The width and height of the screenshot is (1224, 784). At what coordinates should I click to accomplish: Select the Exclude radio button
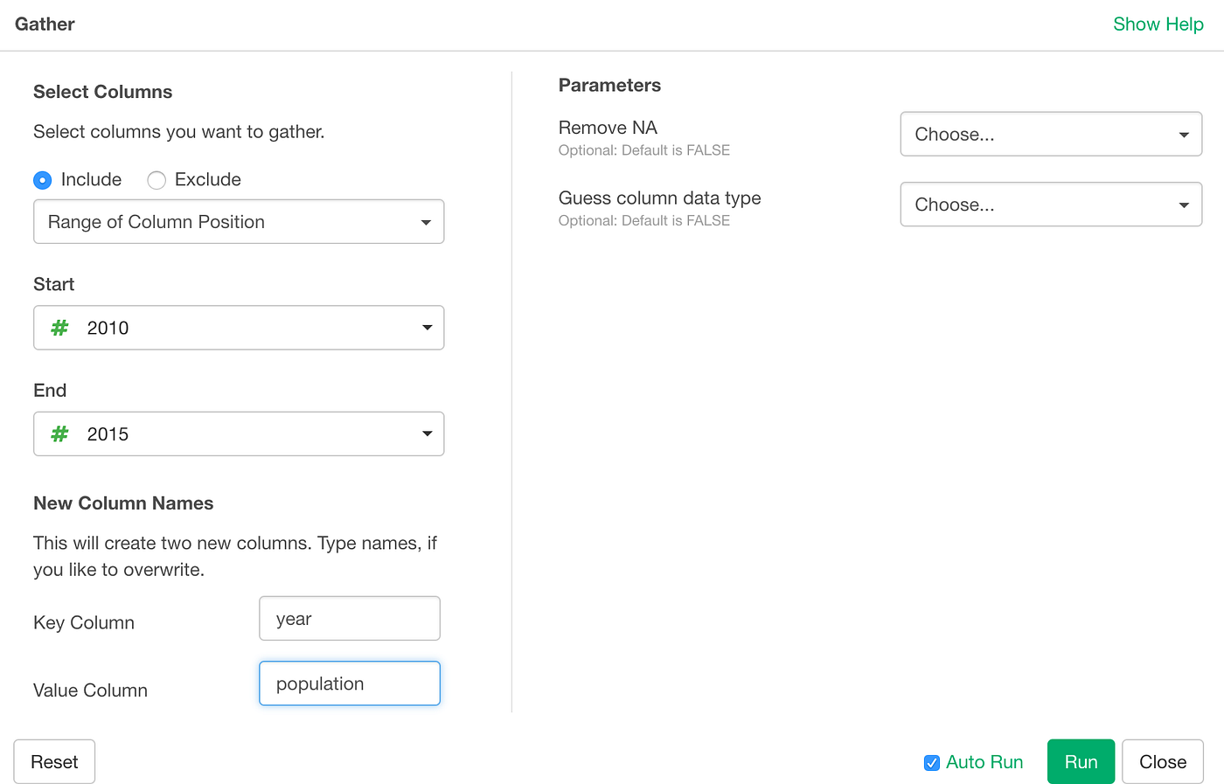pos(156,179)
